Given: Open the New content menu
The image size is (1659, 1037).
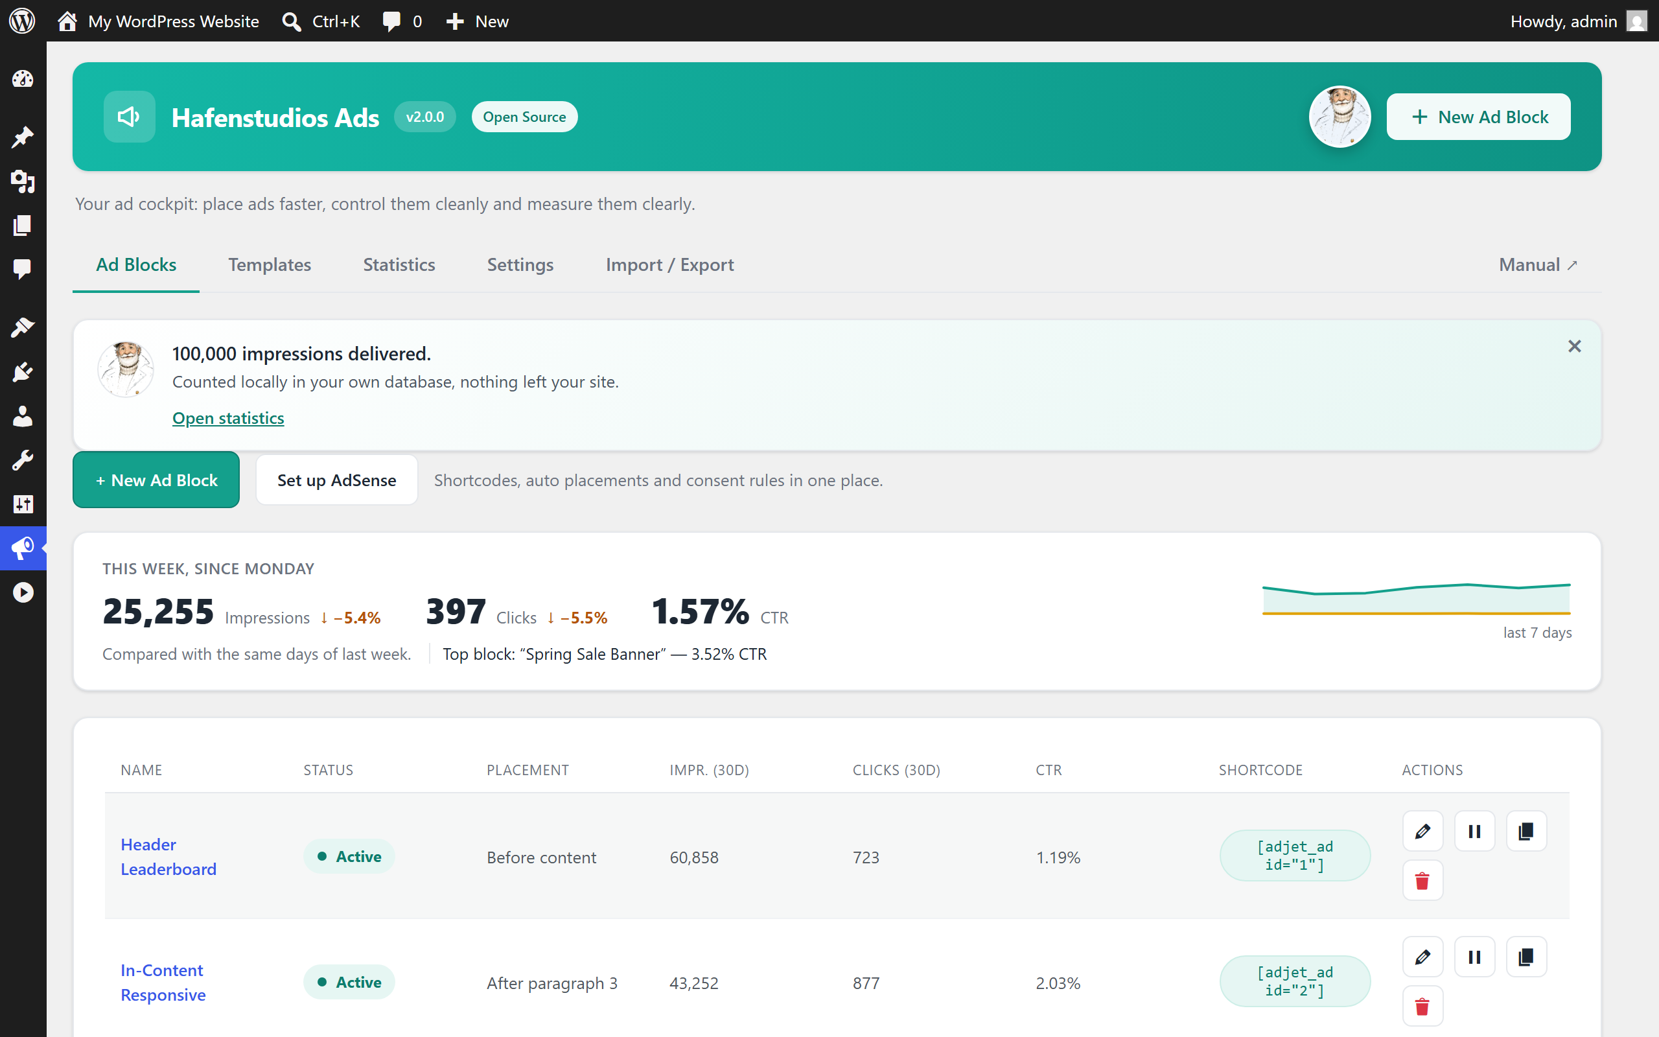Looking at the screenshot, I should 477,21.
